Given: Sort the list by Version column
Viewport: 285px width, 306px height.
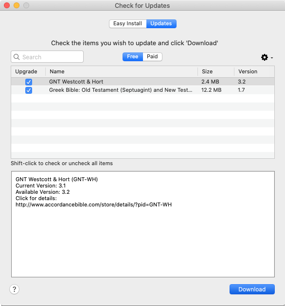Looking at the screenshot, I should [x=254, y=71].
